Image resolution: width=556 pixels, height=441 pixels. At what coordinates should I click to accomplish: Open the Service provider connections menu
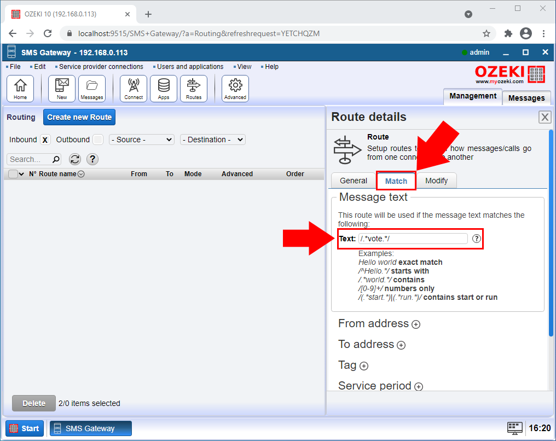click(x=101, y=67)
